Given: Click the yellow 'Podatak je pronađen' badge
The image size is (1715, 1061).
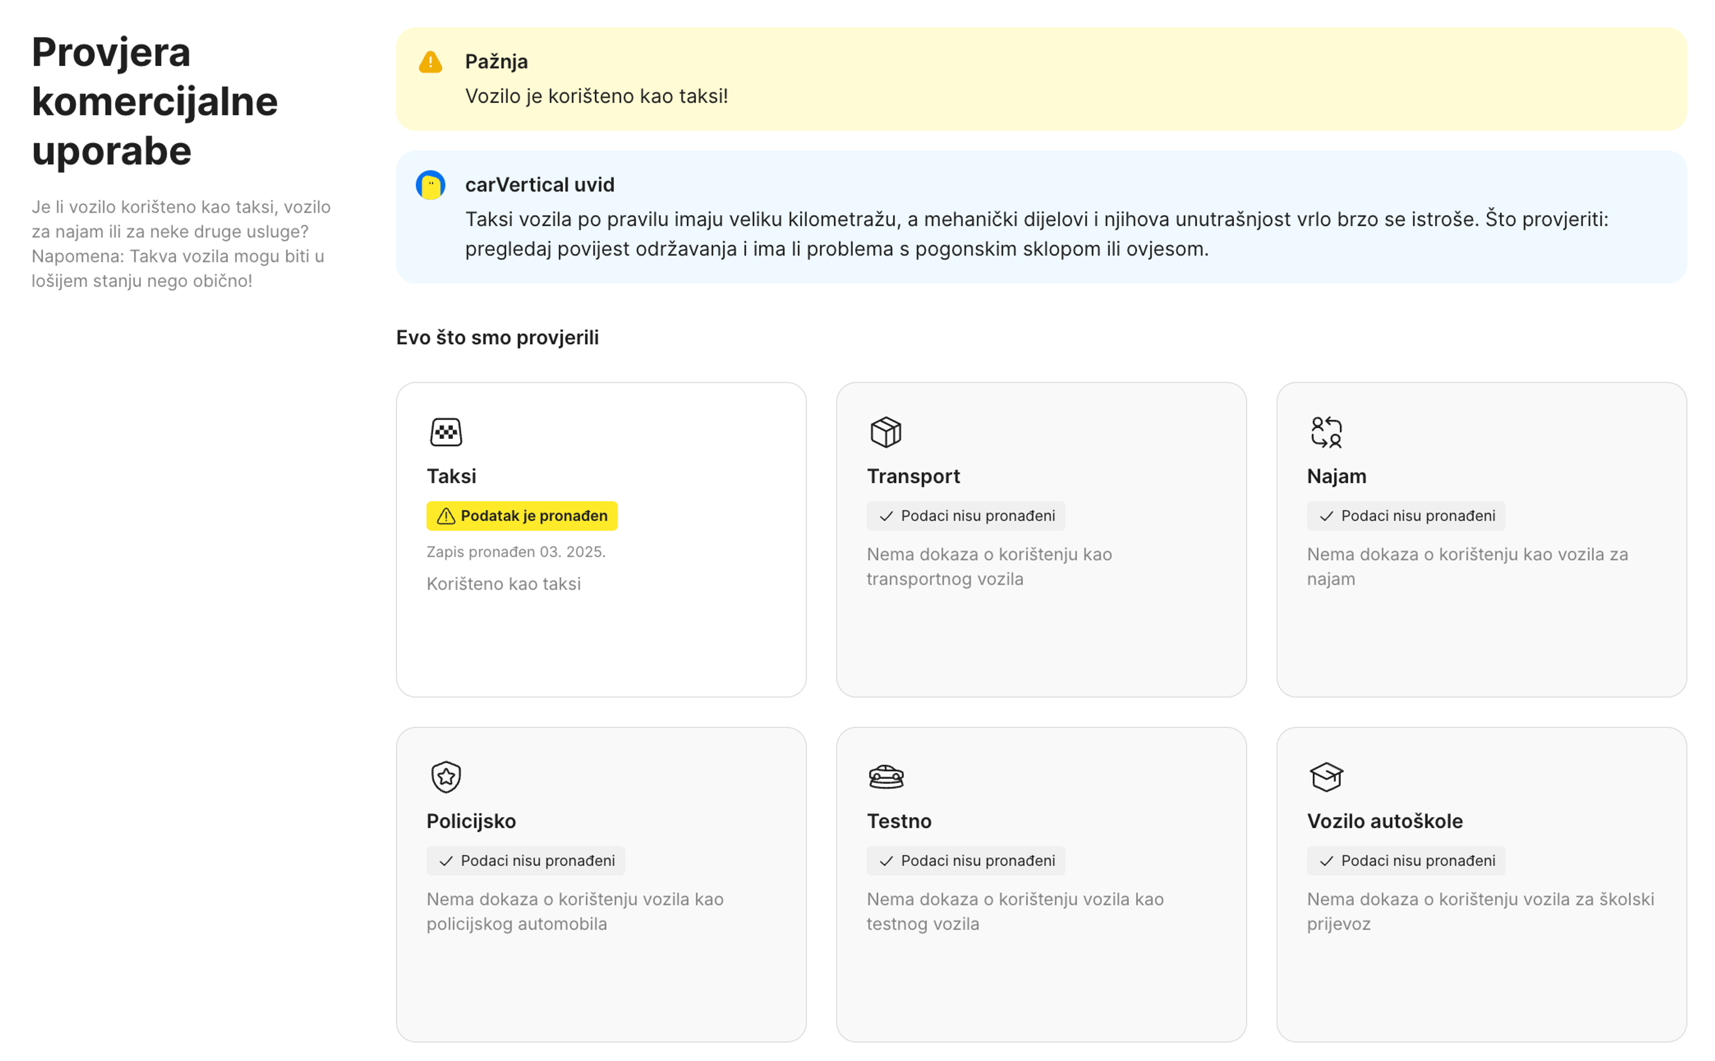Looking at the screenshot, I should (521, 516).
